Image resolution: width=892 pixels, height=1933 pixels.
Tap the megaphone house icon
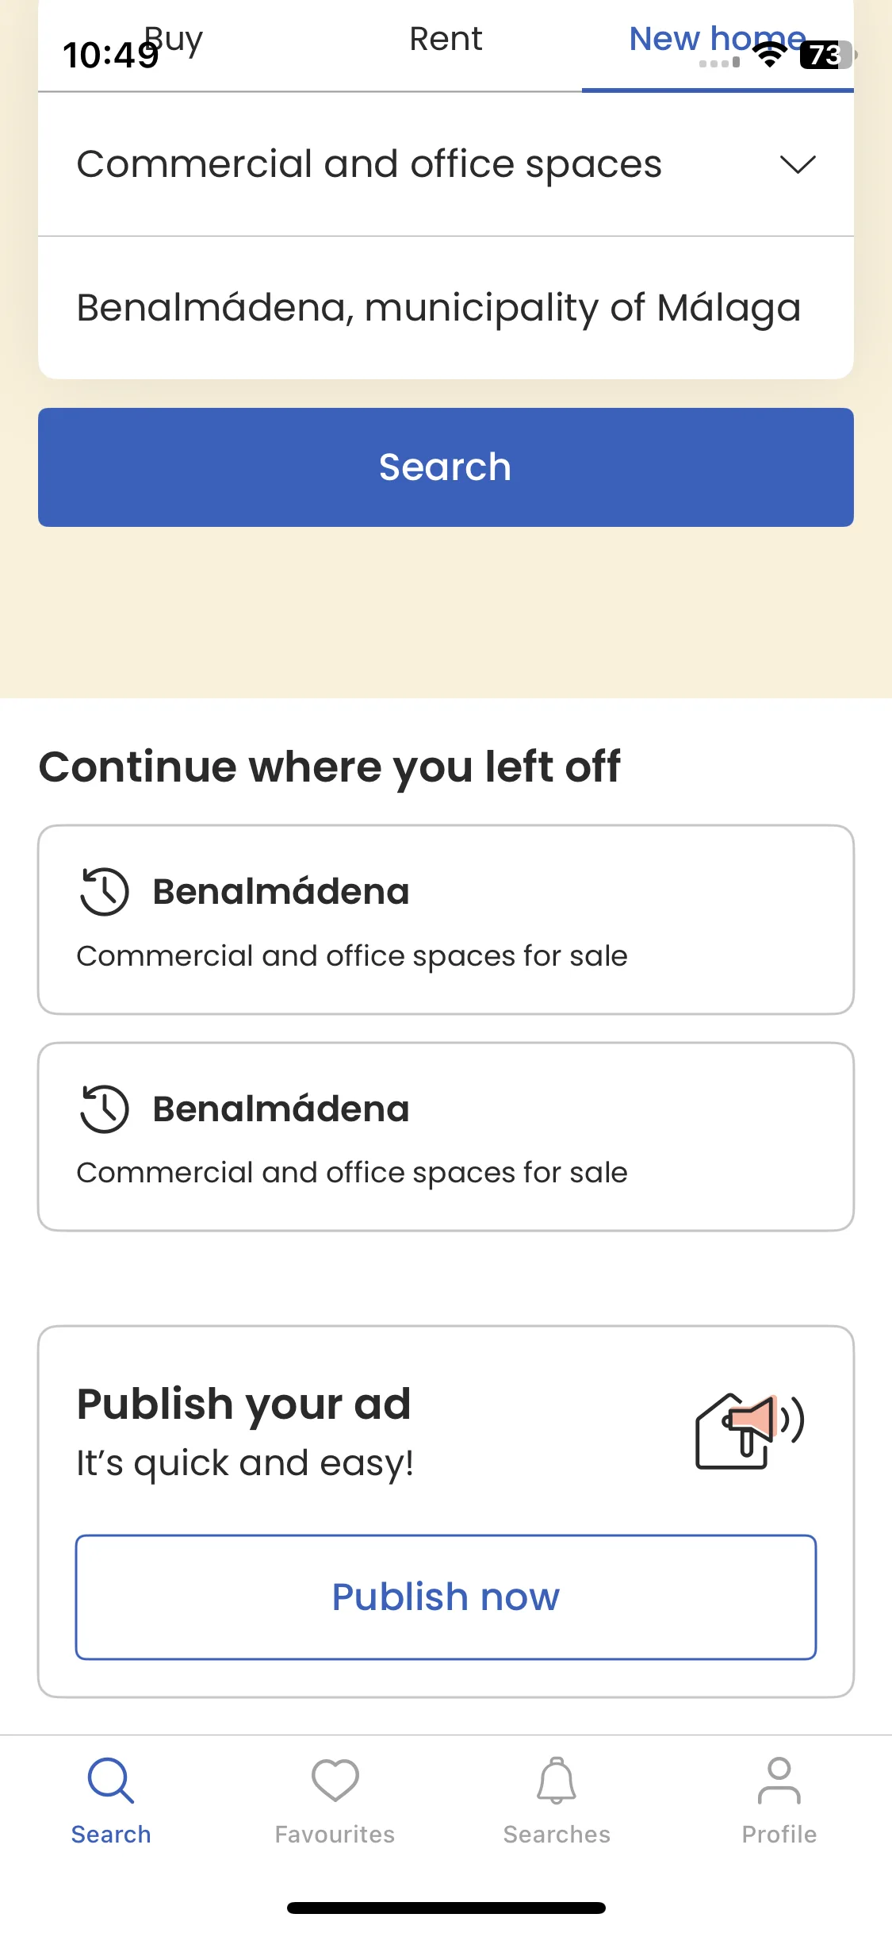(x=749, y=1431)
